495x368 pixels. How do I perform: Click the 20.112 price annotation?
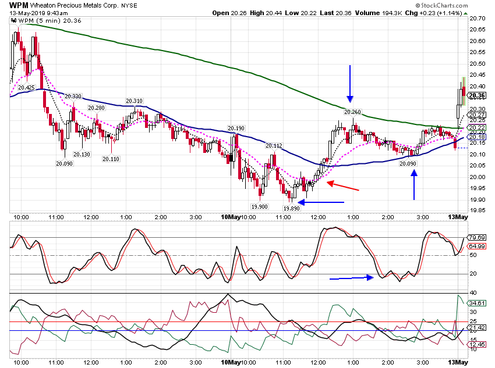coord(274,145)
